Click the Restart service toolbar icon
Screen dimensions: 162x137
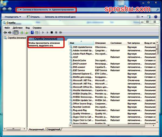[x=61, y=33]
